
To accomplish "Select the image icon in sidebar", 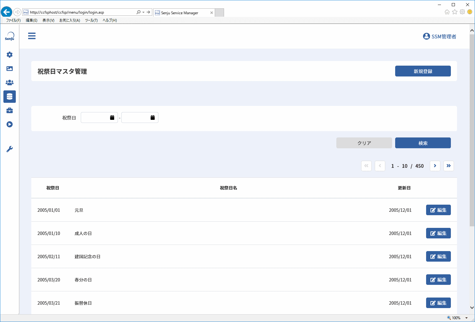I will coord(10,69).
